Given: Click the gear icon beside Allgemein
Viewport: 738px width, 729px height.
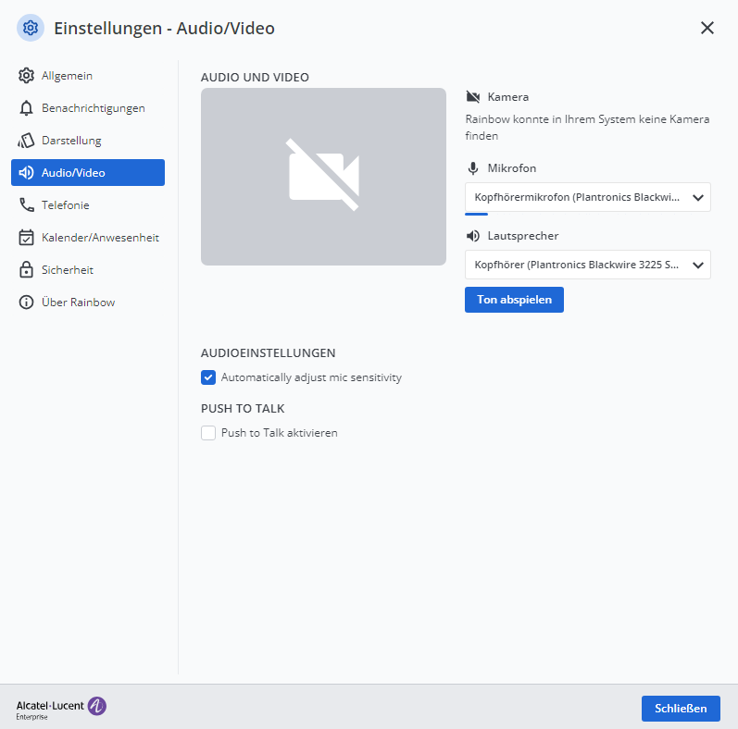Looking at the screenshot, I should coord(27,76).
